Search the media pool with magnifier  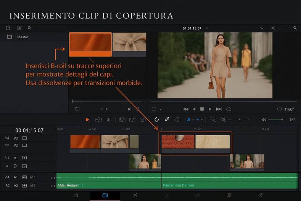click(x=29, y=28)
